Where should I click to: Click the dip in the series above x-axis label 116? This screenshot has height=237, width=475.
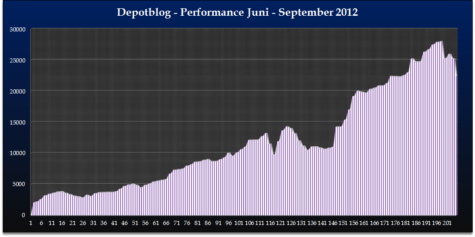coord(274,155)
